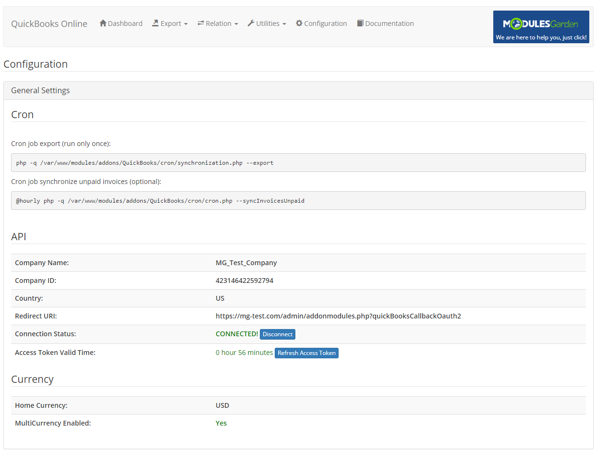Click the Disconnect button
The width and height of the screenshot is (597, 452).
[277, 334]
